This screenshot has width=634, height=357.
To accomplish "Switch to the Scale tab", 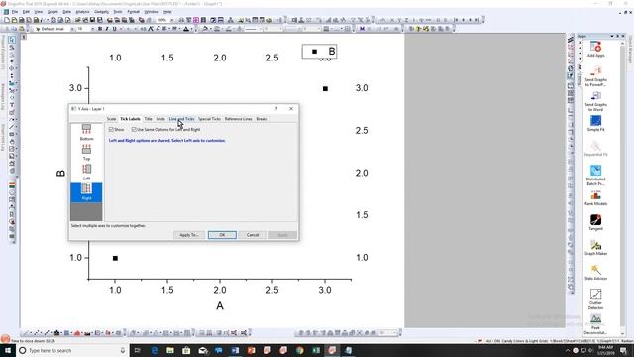I will (111, 119).
